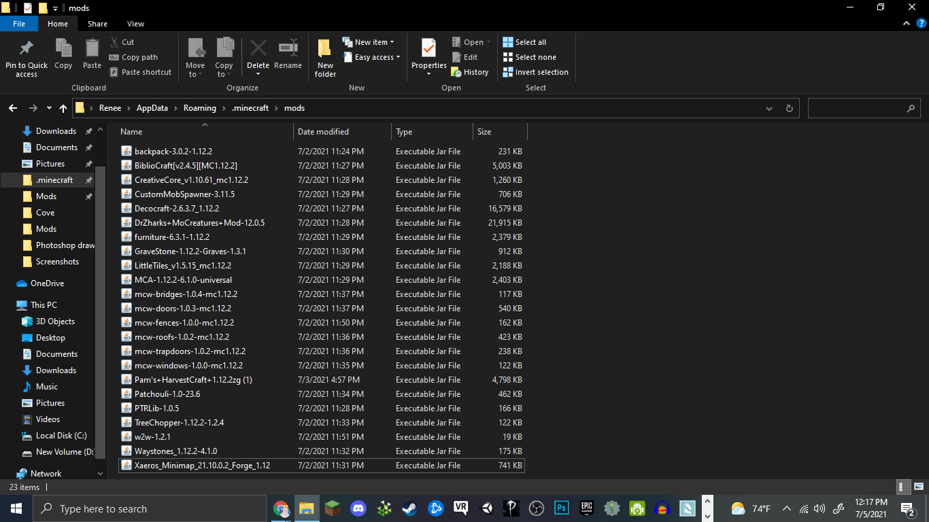Select OneDrive in the navigation pane
929x522 pixels.
point(47,283)
